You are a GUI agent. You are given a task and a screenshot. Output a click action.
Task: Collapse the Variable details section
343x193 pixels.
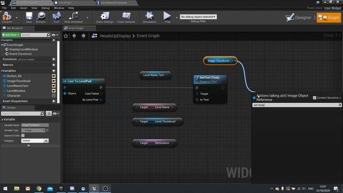pyautogui.click(x=2, y=120)
